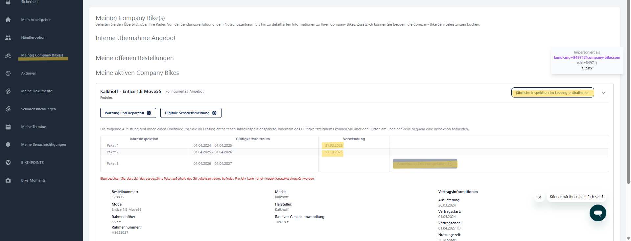
Task: Click the paperclip icon for Meine Dokumente
Action: (x=8, y=91)
